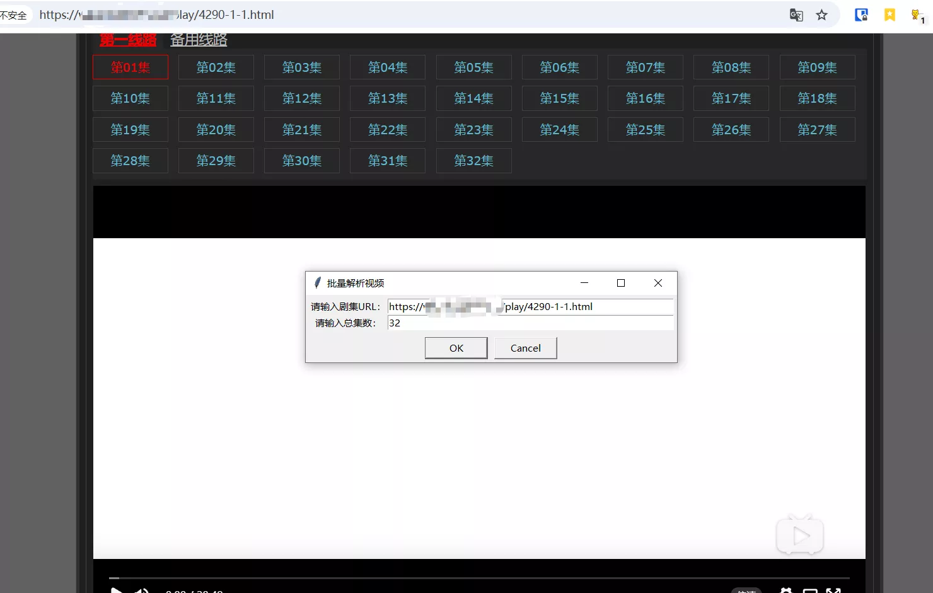Choose episode 第30集
Image resolution: width=933 pixels, height=593 pixels.
click(x=302, y=161)
